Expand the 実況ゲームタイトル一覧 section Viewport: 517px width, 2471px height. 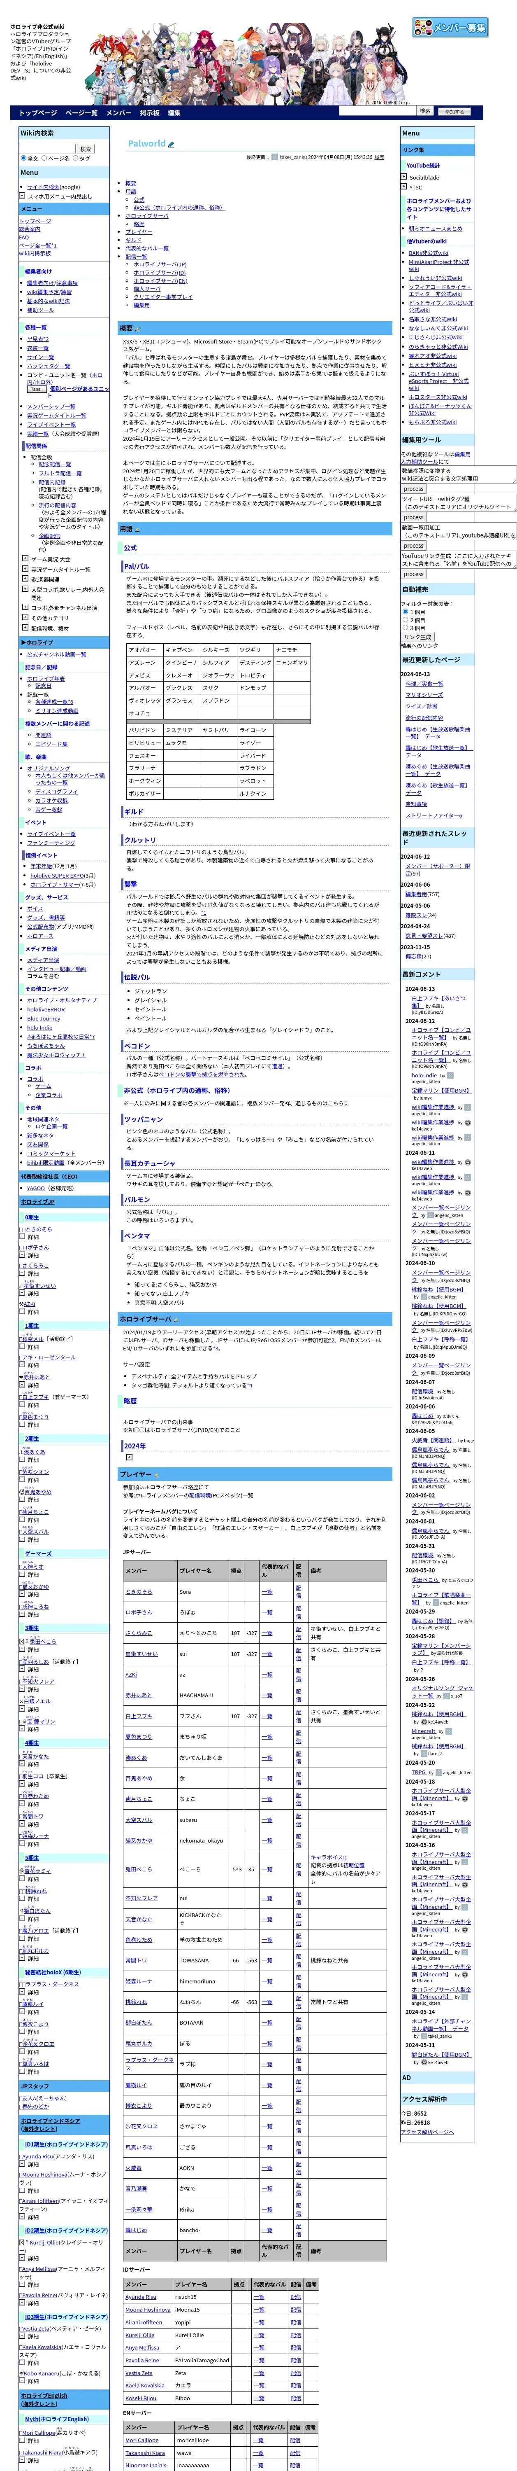[26, 569]
